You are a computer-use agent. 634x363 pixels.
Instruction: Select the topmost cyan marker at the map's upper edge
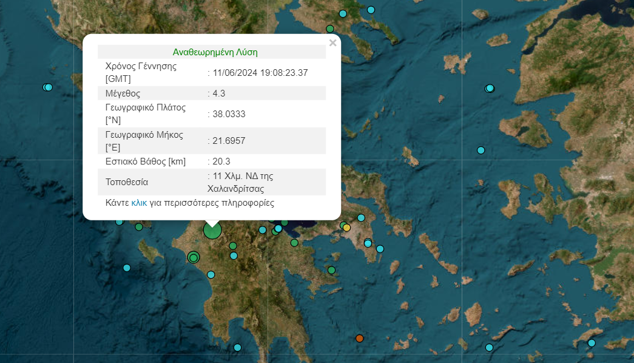click(x=371, y=10)
